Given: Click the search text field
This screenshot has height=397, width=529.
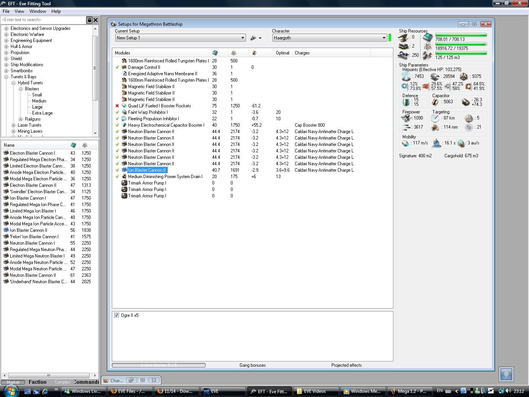Looking at the screenshot, I should click(x=43, y=20).
